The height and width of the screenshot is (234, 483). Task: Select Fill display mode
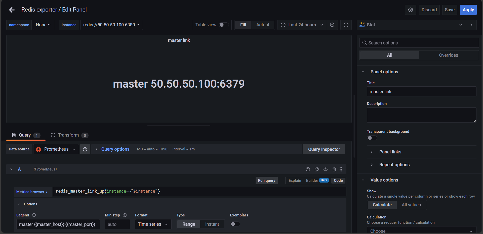pyautogui.click(x=243, y=25)
